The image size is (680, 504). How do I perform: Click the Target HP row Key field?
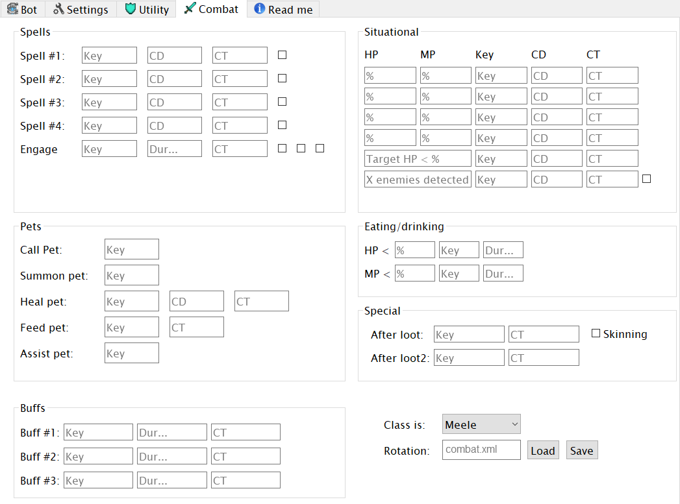[501, 158]
